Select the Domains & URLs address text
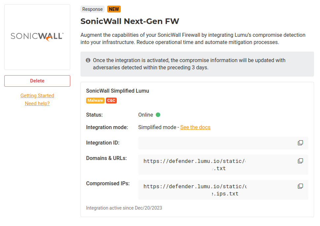 click(x=195, y=165)
